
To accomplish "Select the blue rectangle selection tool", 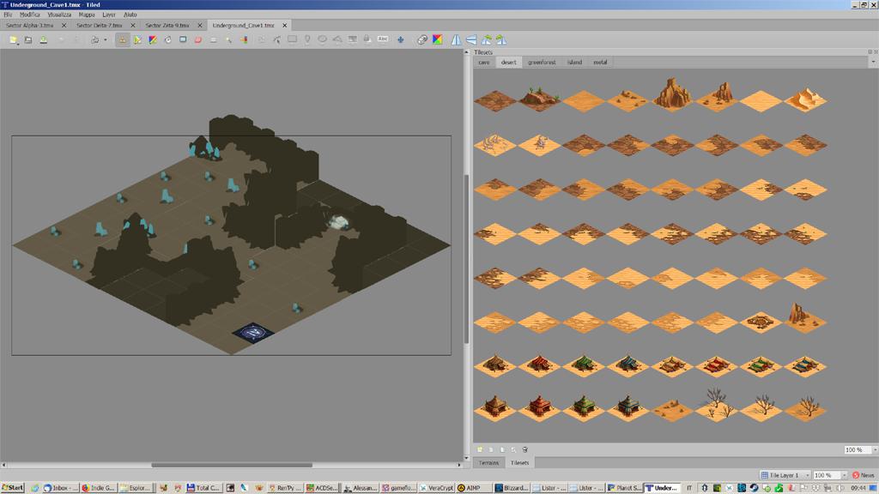I will (x=183, y=39).
